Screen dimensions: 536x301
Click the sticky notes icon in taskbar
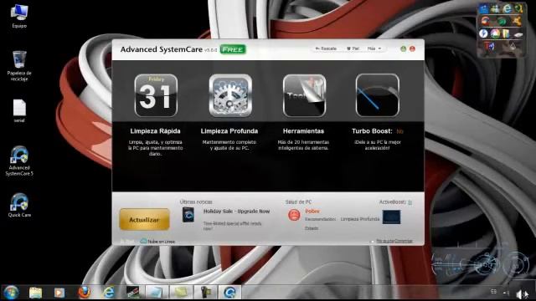pyautogui.click(x=181, y=293)
